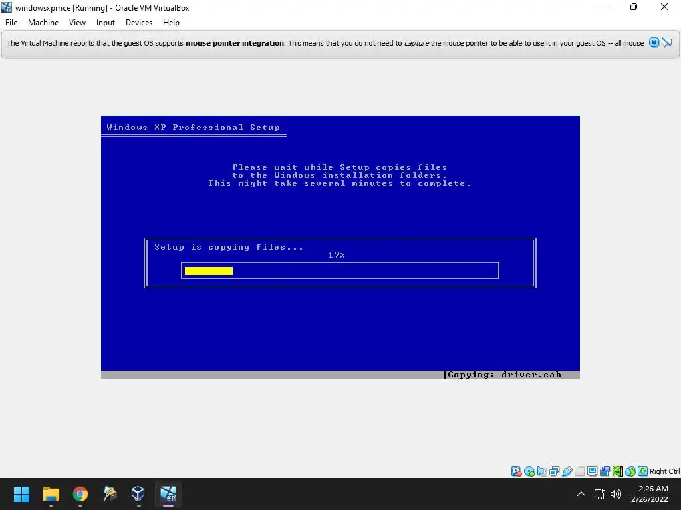This screenshot has width=681, height=510.
Task: Click 'Setup is copying files...' text
Action: (229, 247)
